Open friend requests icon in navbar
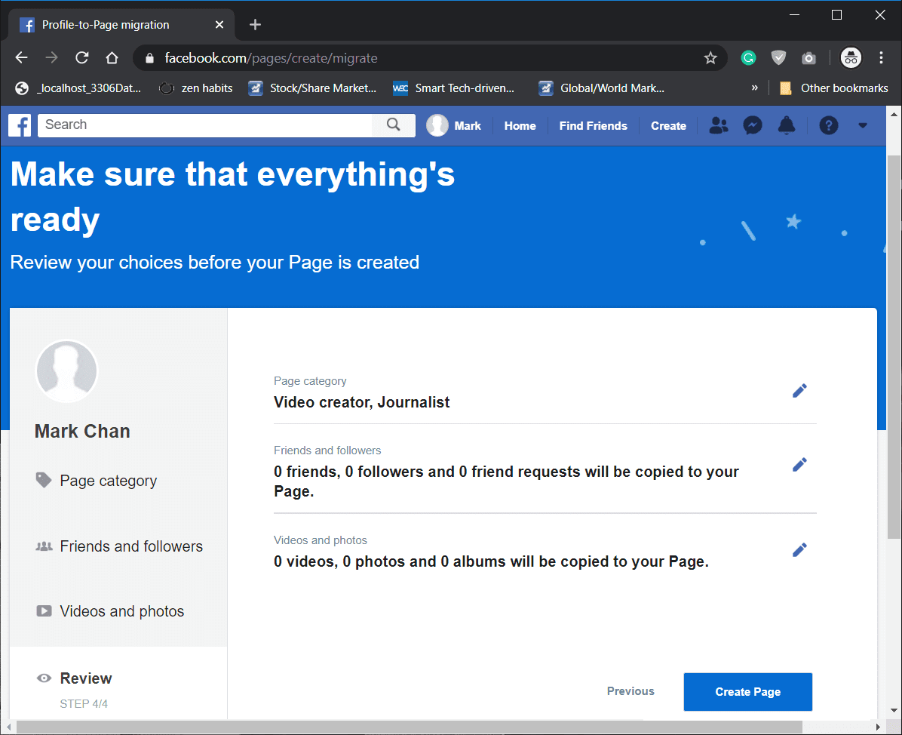Viewport: 902px width, 735px height. [719, 125]
